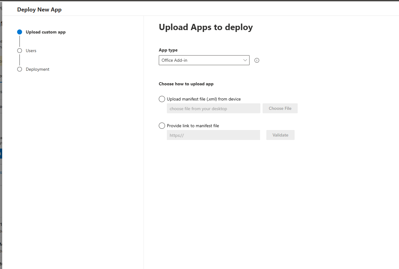This screenshot has height=269, width=399.
Task: Click the https:// manifest link field
Action: click(213, 135)
